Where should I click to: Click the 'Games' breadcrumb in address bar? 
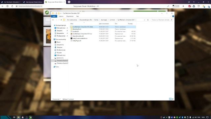coord(96,20)
